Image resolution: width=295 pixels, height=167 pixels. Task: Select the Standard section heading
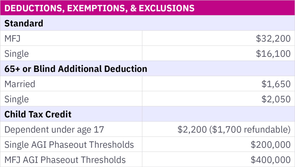[x=24, y=23]
